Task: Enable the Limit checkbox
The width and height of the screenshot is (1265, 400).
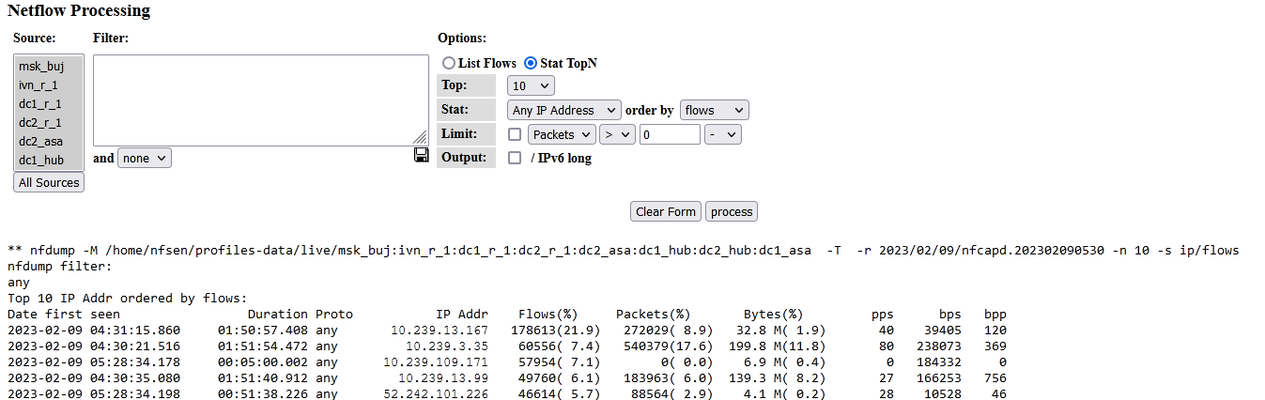Action: 515,134
